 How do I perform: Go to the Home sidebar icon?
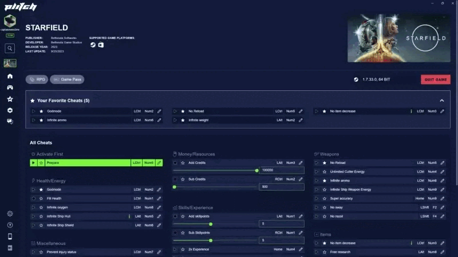[10, 76]
